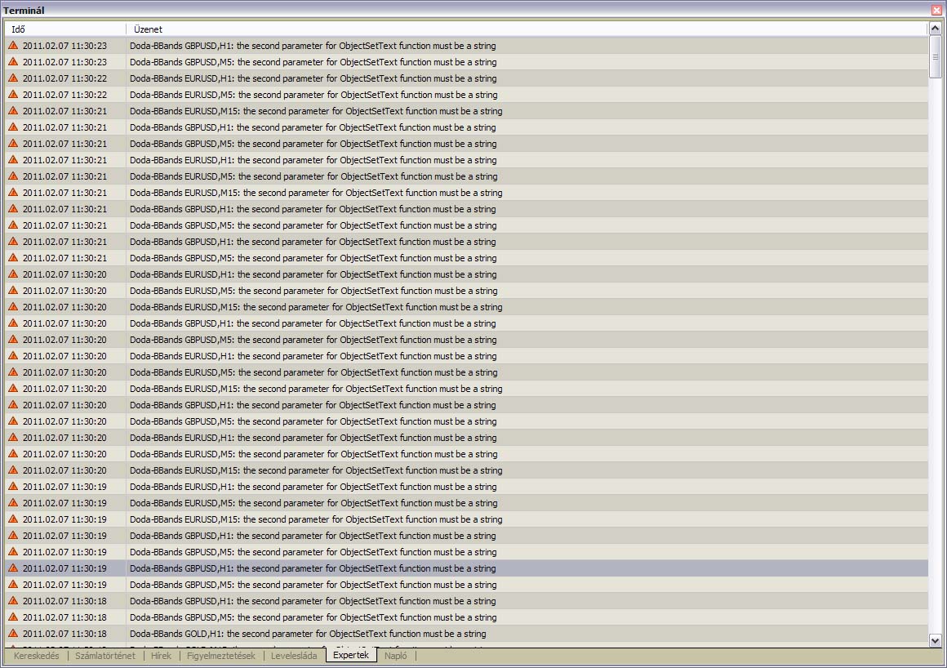Select the 11:30:19 EURUSD,H1 log message
The height and width of the screenshot is (668, 947).
tap(313, 487)
